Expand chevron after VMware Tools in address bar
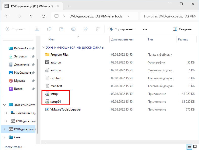Screen dimensions: 199x150 coord(128,16)
